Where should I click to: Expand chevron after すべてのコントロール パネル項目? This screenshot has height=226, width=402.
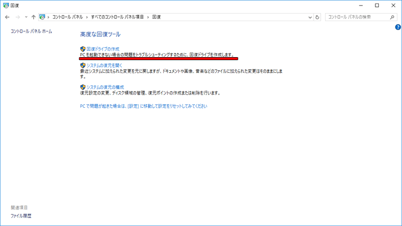(x=148, y=17)
